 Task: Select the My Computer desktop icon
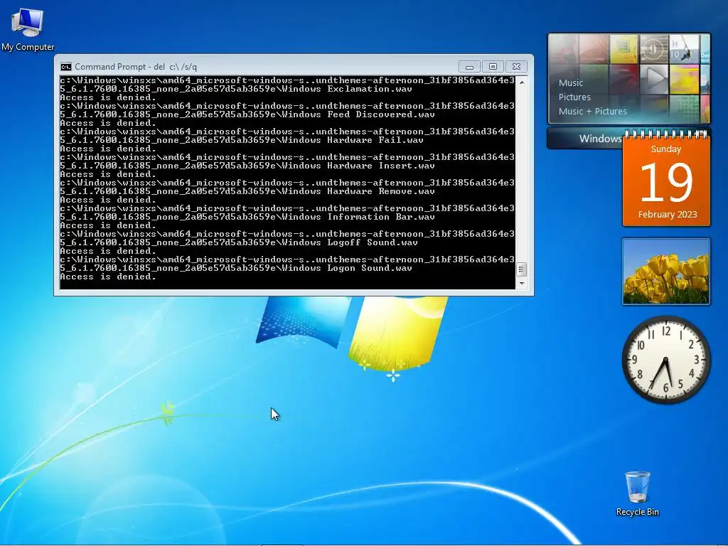pos(28,29)
